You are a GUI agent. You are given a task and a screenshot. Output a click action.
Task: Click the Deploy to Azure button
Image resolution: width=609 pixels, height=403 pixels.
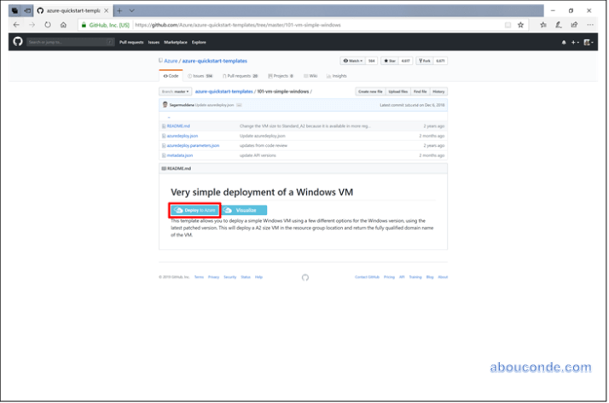pyautogui.click(x=194, y=210)
